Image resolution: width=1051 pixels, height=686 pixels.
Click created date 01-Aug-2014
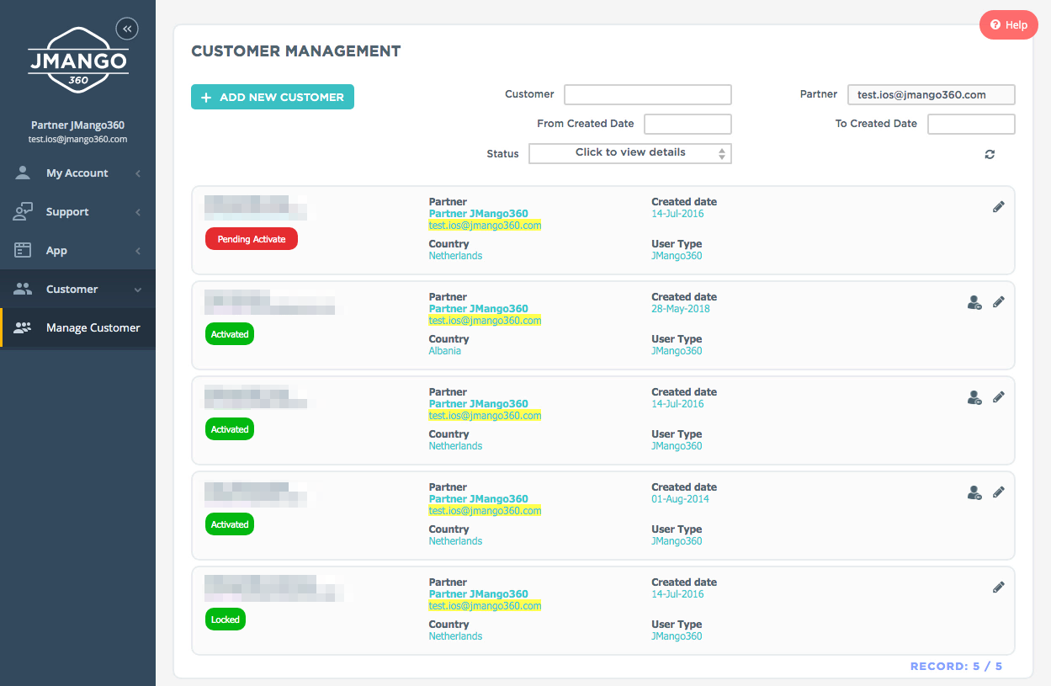pos(680,499)
